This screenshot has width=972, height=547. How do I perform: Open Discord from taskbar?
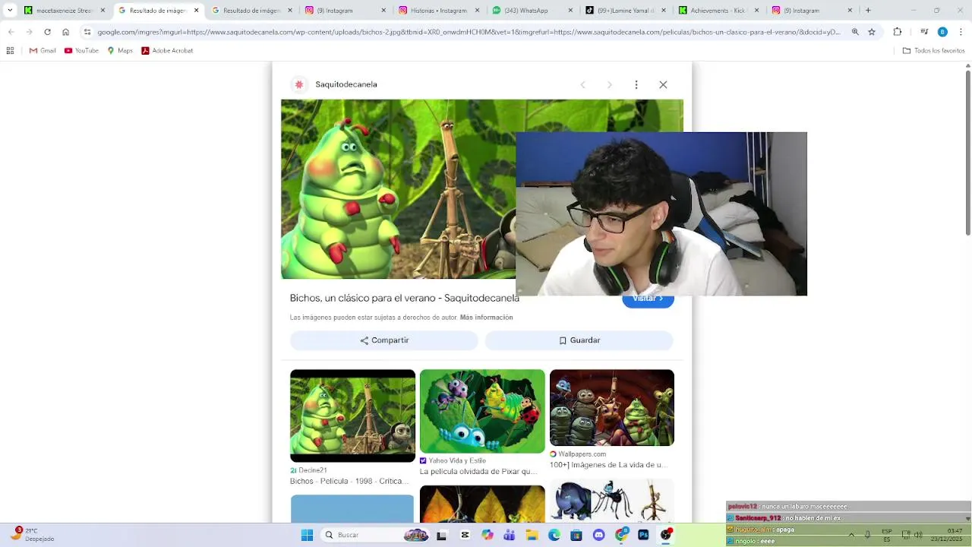(x=598, y=535)
